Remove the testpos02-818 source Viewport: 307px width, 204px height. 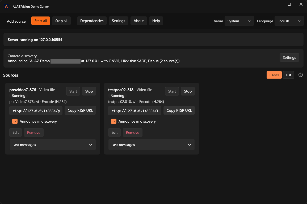pyautogui.click(x=133, y=132)
